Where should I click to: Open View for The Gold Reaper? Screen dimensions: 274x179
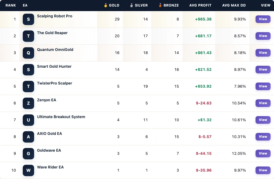pos(263,36)
